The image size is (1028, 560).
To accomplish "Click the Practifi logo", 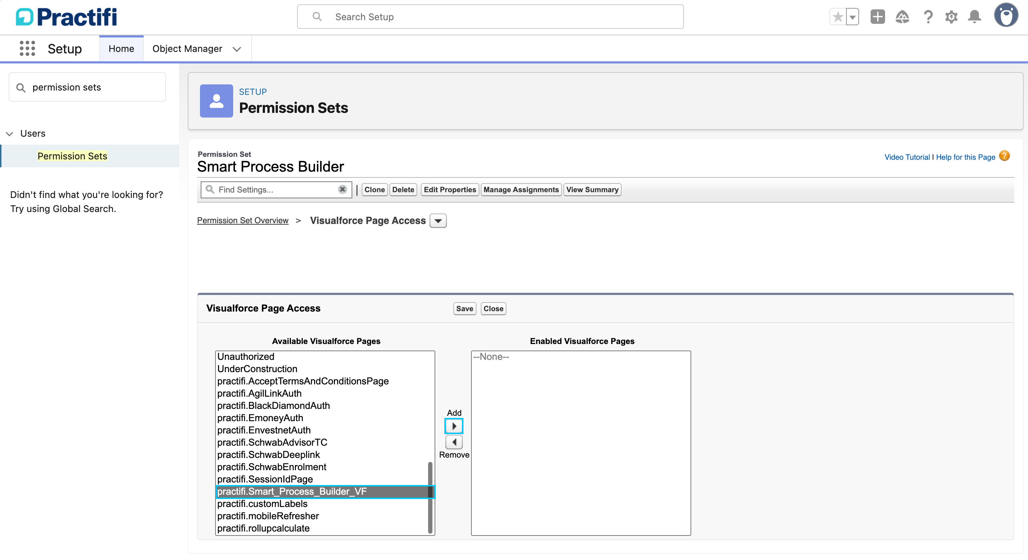I will pyautogui.click(x=66, y=17).
